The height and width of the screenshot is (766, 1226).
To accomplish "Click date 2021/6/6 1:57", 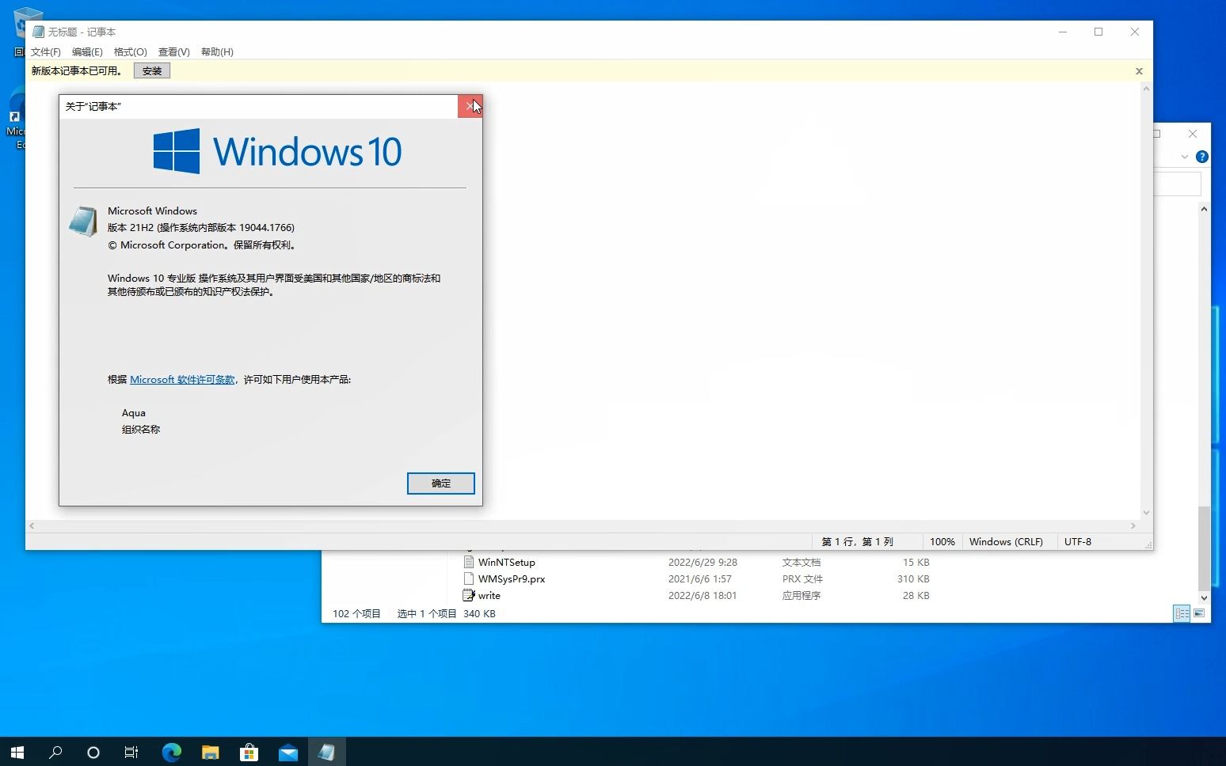I will pos(700,578).
